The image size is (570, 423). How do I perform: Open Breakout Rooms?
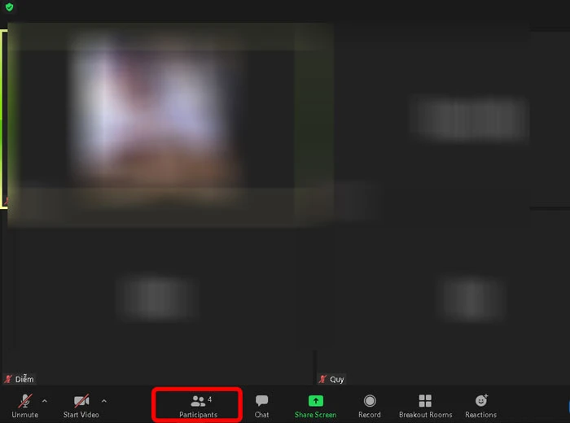(425, 406)
